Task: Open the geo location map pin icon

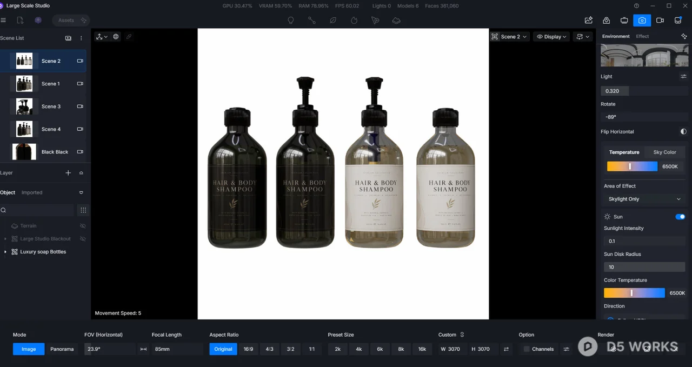Action: (x=607, y=20)
